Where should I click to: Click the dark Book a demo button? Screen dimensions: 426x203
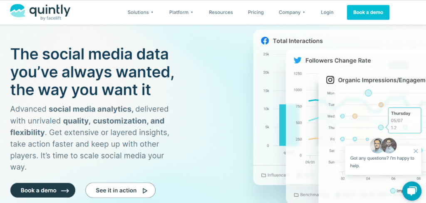coord(43,191)
